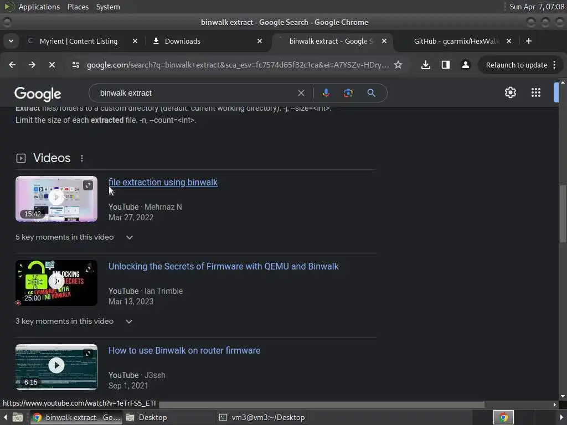567x425 pixels.
Task: Clear the Google search box
Action: coord(301,93)
